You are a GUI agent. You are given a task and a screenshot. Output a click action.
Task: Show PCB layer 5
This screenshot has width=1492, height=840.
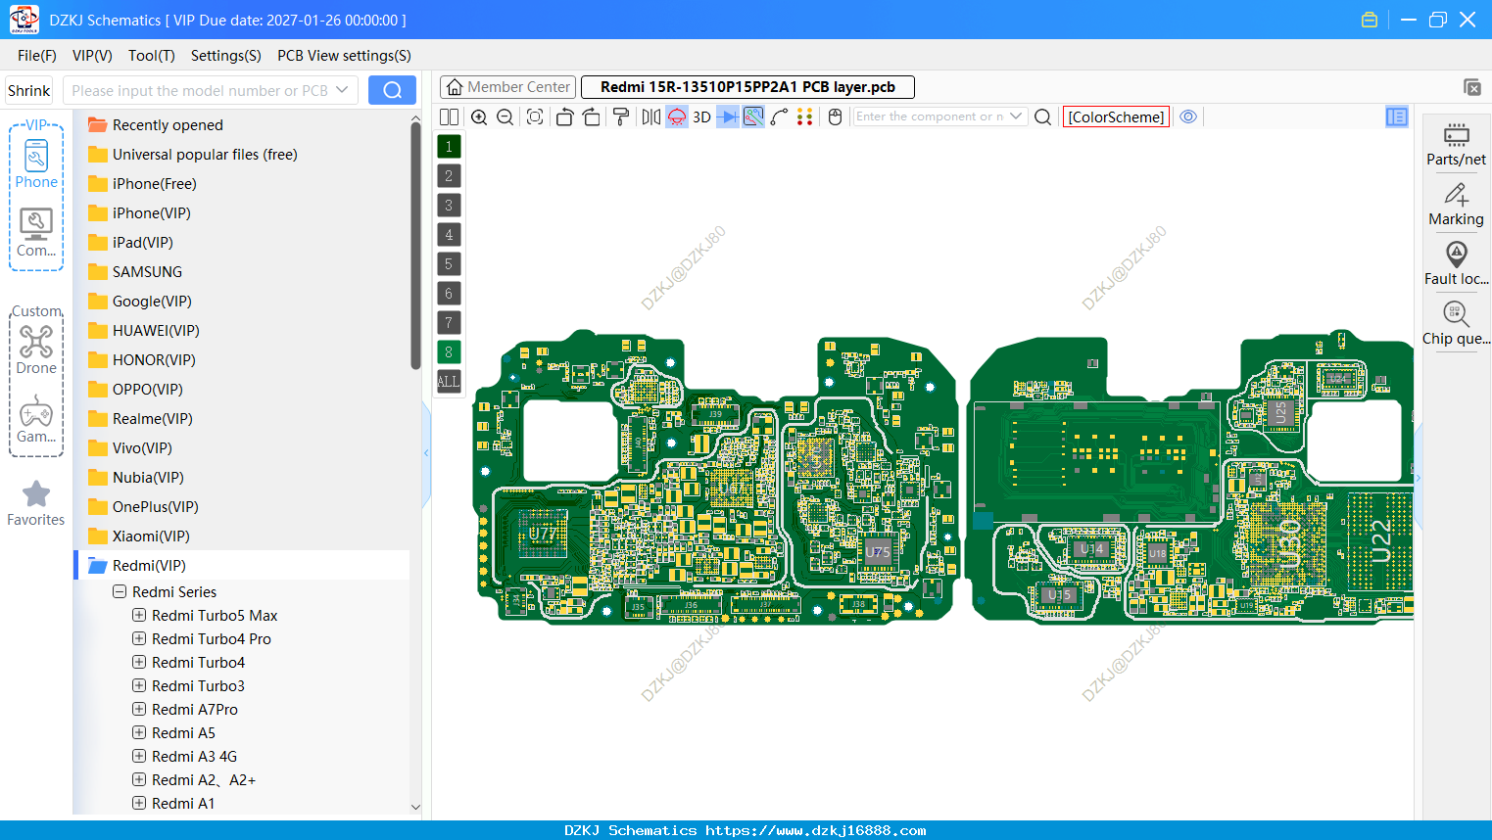click(449, 264)
